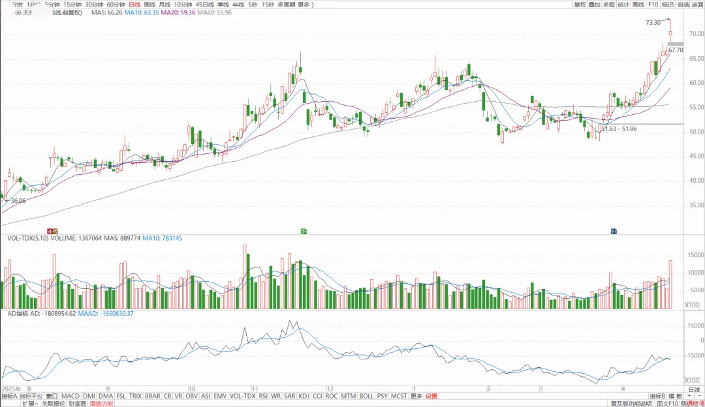Select the WR indicator tab

coord(275,396)
